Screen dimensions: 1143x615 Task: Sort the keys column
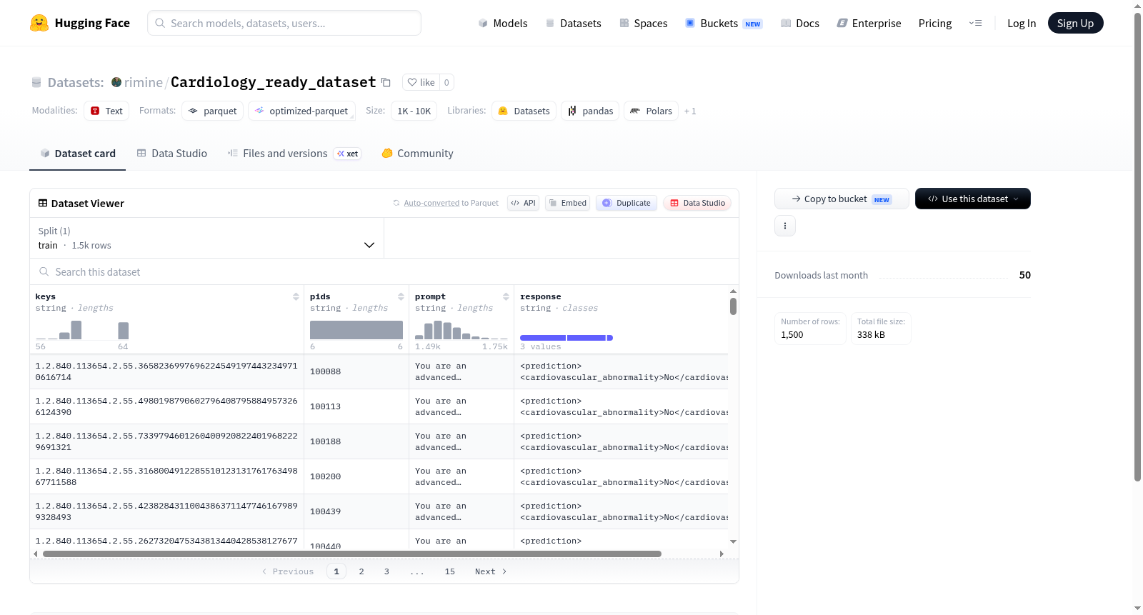pos(296,296)
